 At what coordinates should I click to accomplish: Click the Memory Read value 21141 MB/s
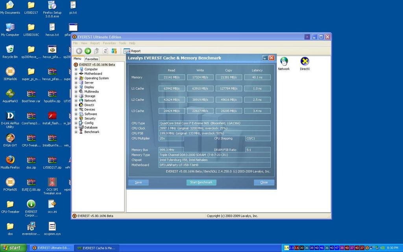click(x=172, y=78)
